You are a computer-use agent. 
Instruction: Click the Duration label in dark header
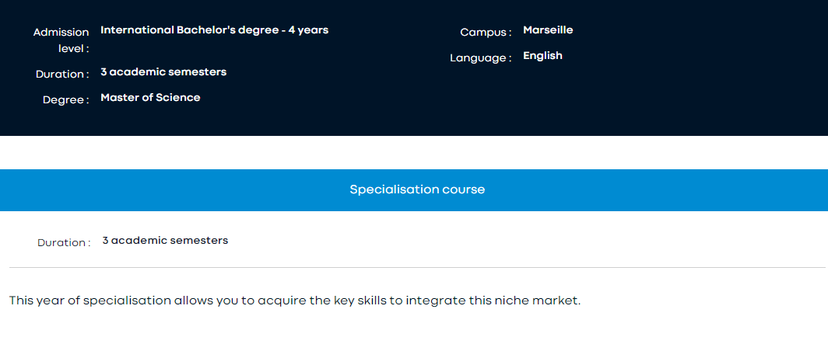[62, 75]
